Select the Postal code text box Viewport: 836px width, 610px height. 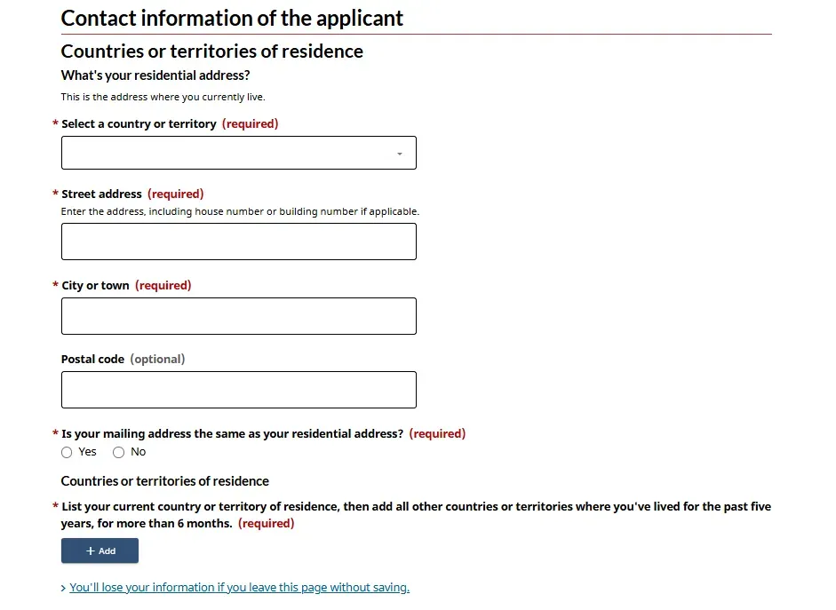(238, 390)
